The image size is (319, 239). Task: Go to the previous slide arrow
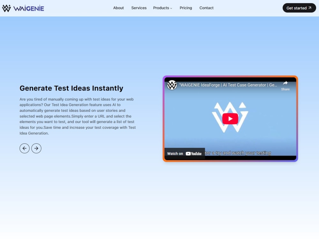(x=25, y=148)
